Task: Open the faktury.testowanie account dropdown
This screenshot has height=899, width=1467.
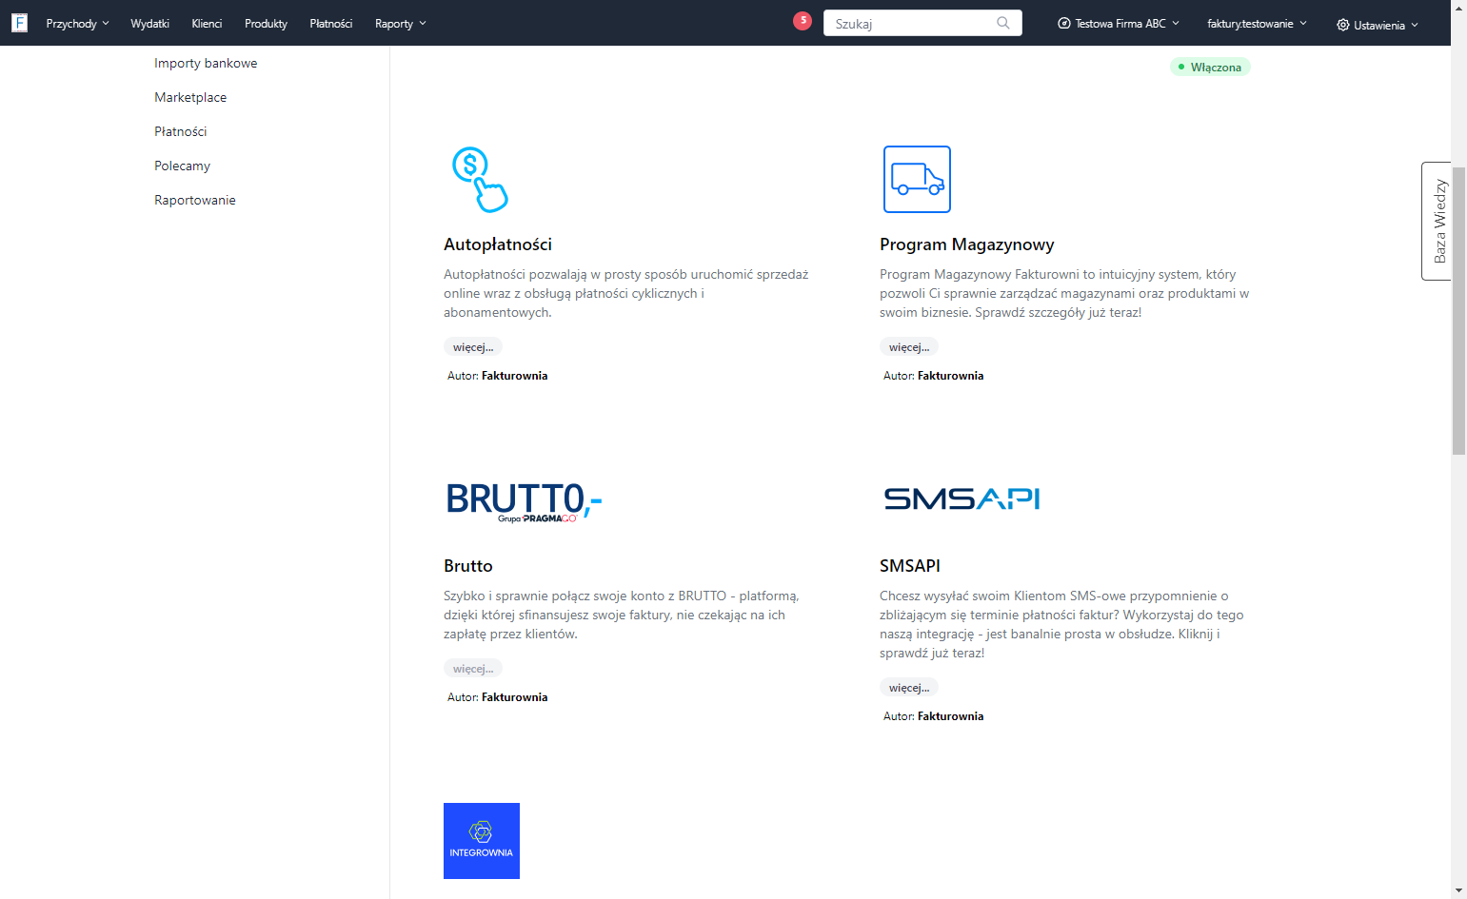Action: [x=1257, y=24]
